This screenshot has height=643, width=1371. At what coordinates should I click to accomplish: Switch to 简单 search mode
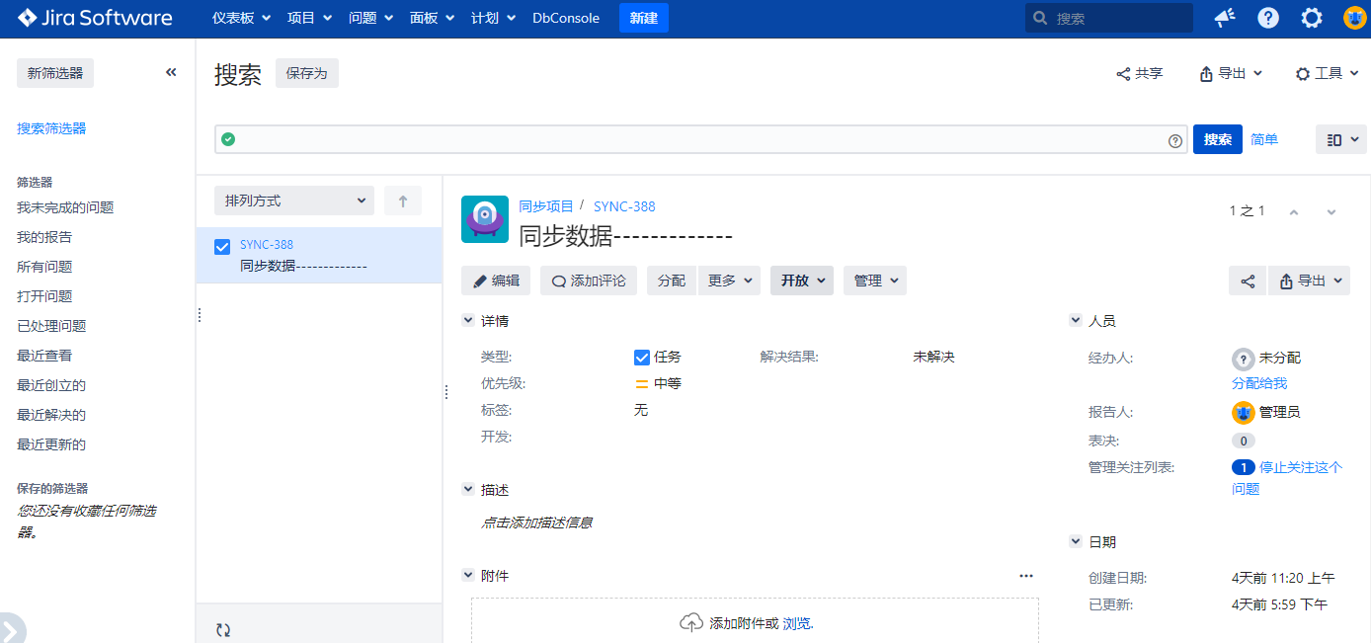point(1264,139)
